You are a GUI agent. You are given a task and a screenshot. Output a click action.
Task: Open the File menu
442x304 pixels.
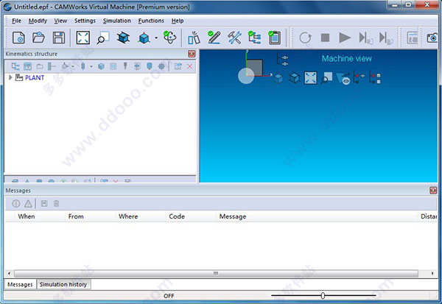click(16, 21)
